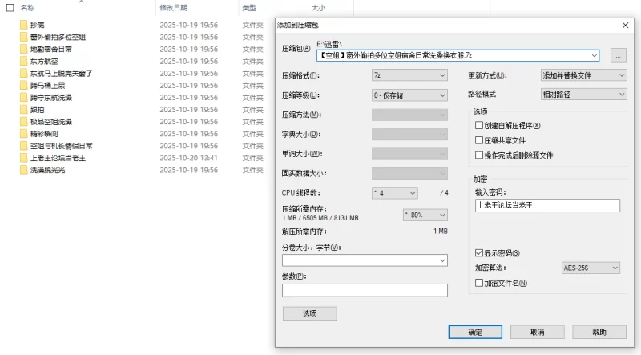Check 操作完成后删除源文件

(479, 155)
